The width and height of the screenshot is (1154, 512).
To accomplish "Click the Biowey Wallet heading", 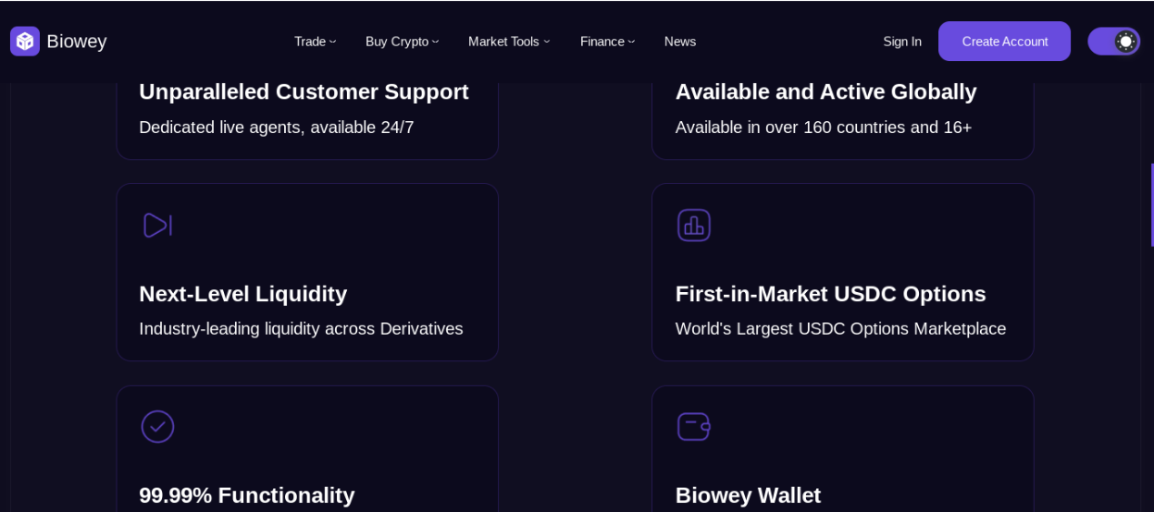I will [x=748, y=495].
